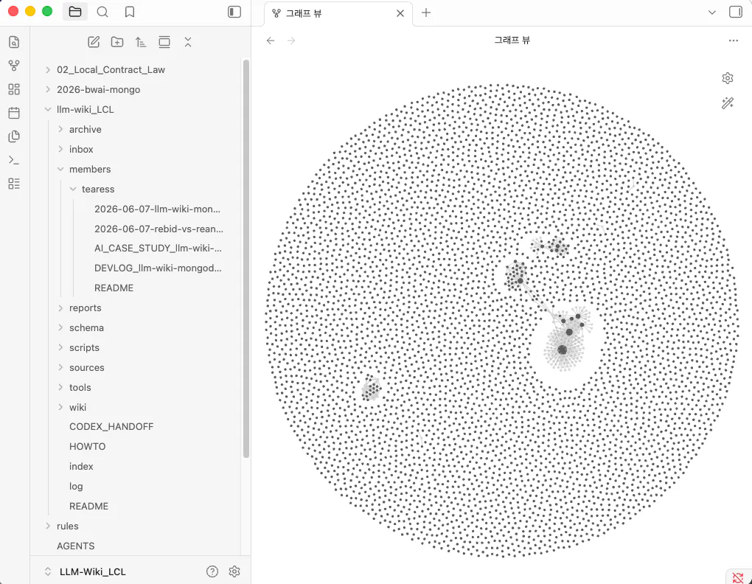This screenshot has height=584, width=752.
Task: Create a new note in the file explorer
Action: click(x=94, y=42)
